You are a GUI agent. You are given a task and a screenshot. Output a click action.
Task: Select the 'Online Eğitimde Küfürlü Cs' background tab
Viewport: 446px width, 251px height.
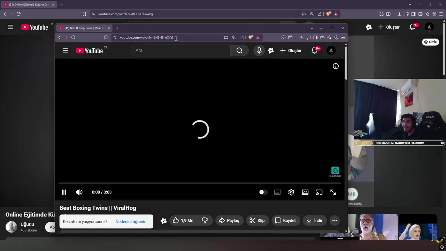pyautogui.click(x=29, y=5)
